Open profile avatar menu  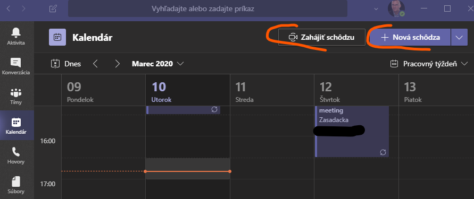(x=396, y=8)
